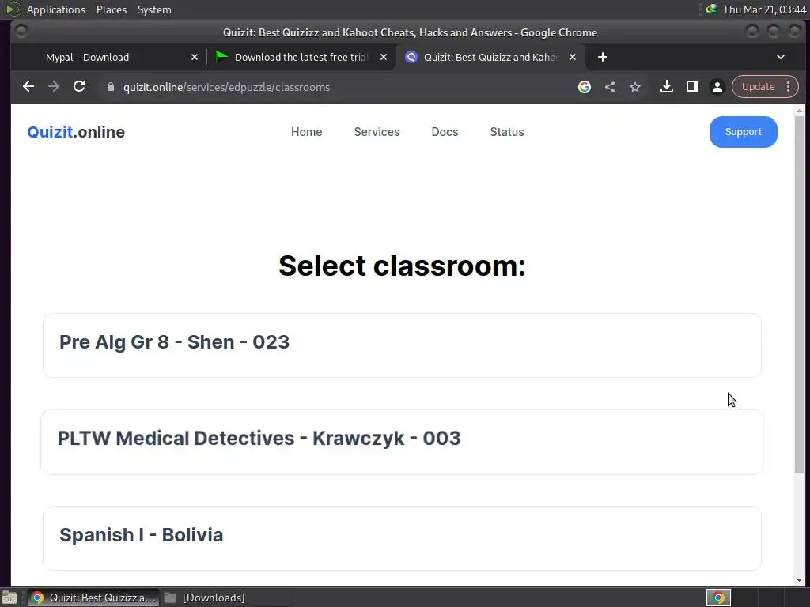Open the Docs nav link
Viewport: 810px width, 607px height.
pyautogui.click(x=445, y=132)
